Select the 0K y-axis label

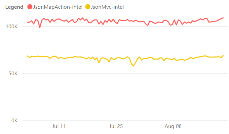[x=14, y=121]
